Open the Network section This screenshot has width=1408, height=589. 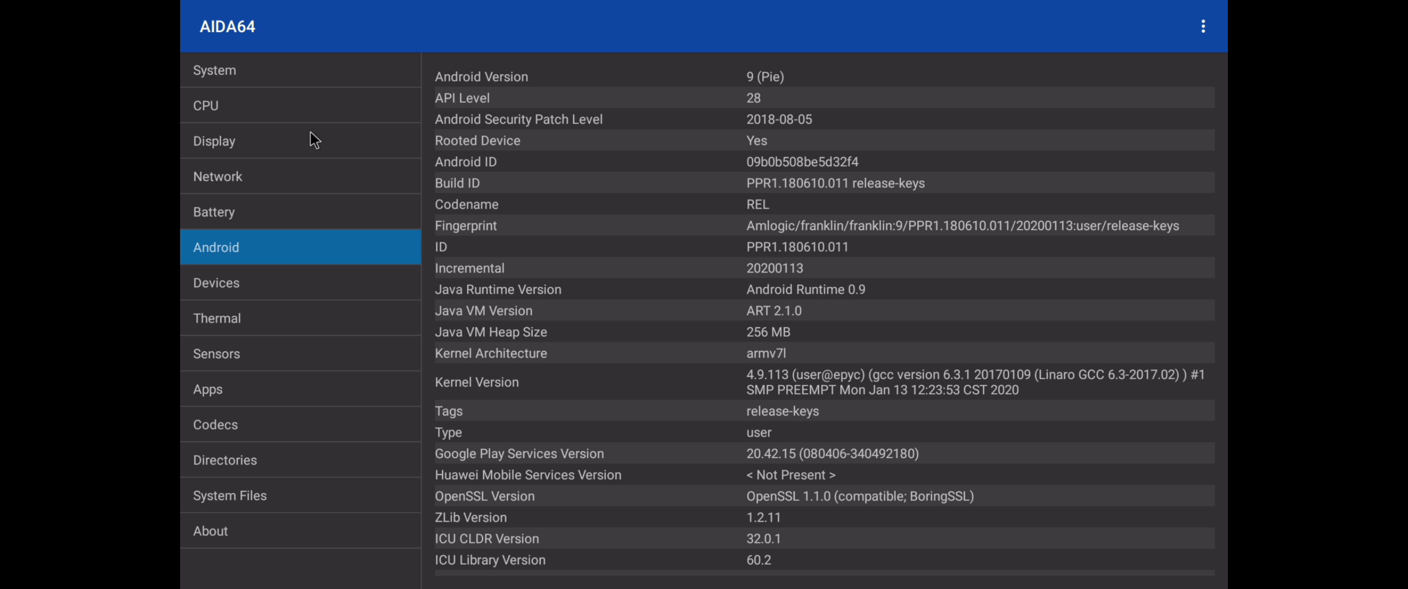point(300,176)
